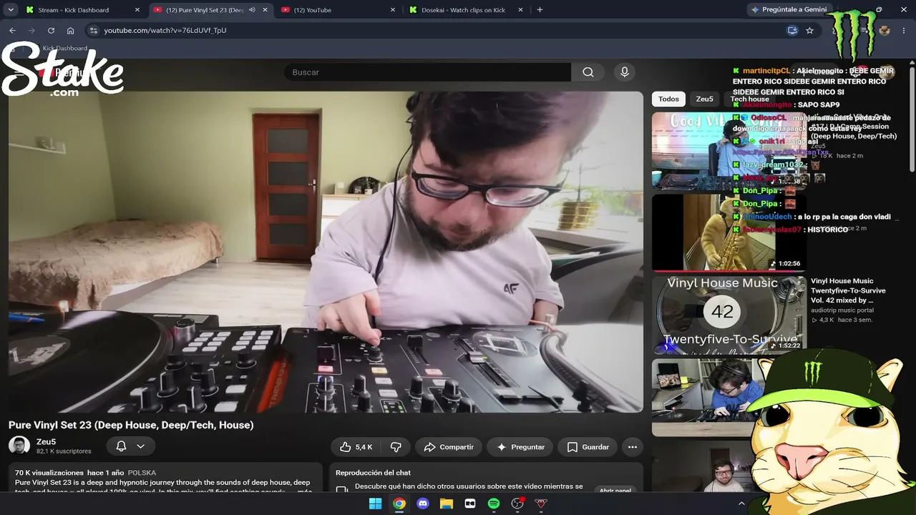Switch to Dosekai - Watch clips on Kick tab
Viewport: 916px width, 515px height.
[x=464, y=10]
